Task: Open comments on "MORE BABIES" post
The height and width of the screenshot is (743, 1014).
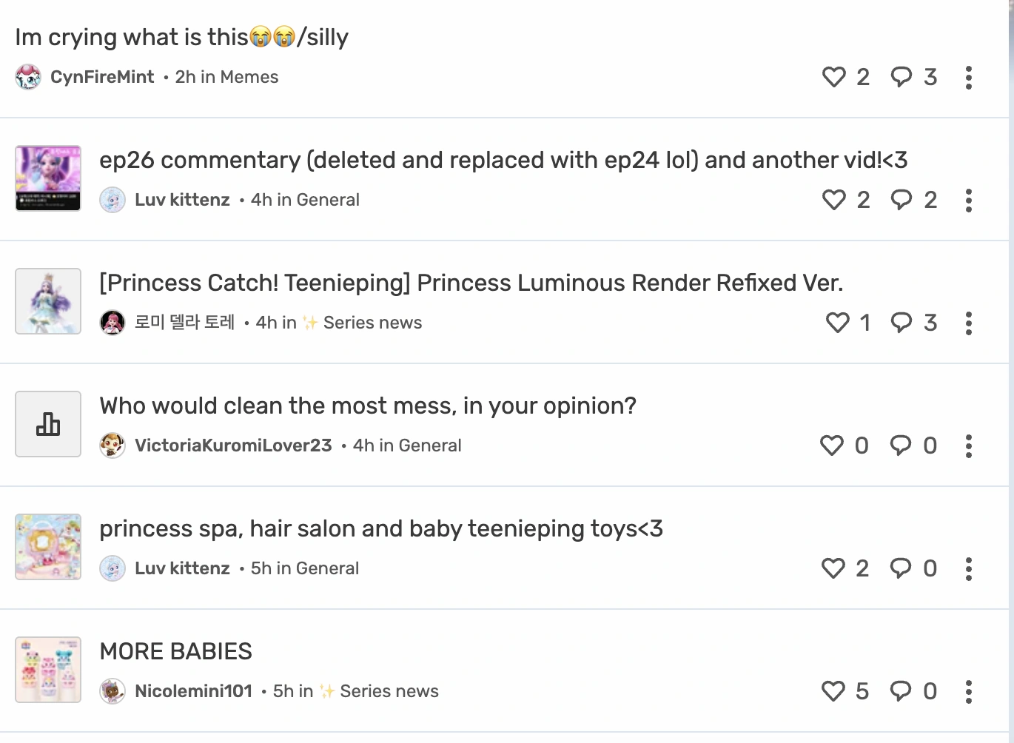Action: click(901, 691)
